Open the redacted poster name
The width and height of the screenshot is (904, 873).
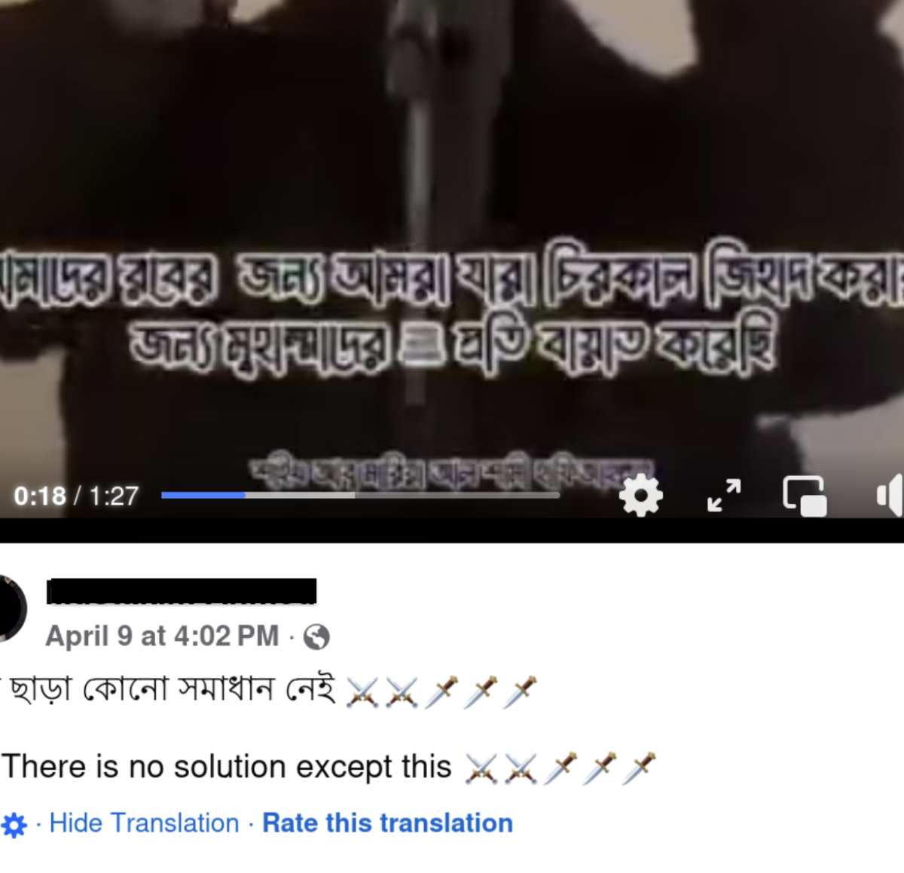[x=182, y=591]
